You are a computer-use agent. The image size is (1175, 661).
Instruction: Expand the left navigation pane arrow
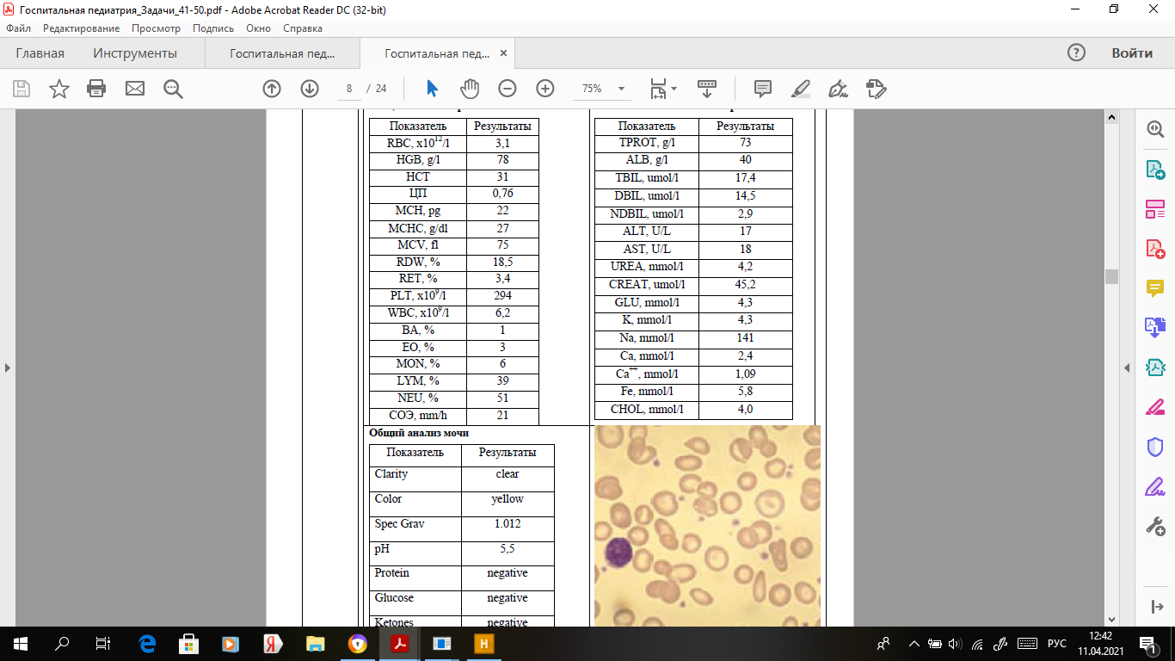(7, 368)
